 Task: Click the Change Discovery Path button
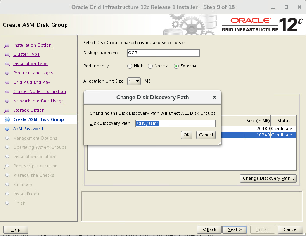click(x=268, y=179)
